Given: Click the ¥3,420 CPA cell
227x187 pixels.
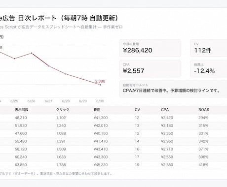Looking at the screenshot, I should pos(167,118).
